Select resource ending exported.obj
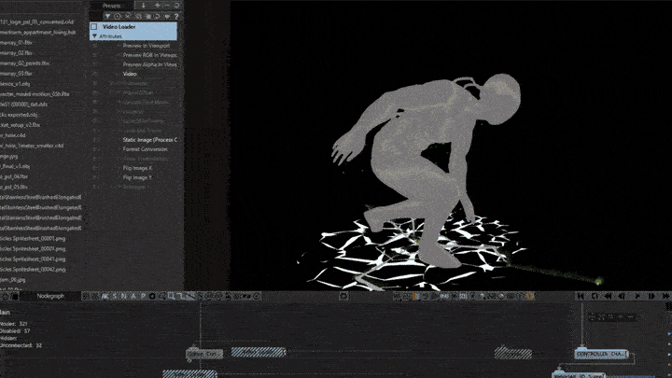 click(x=19, y=115)
